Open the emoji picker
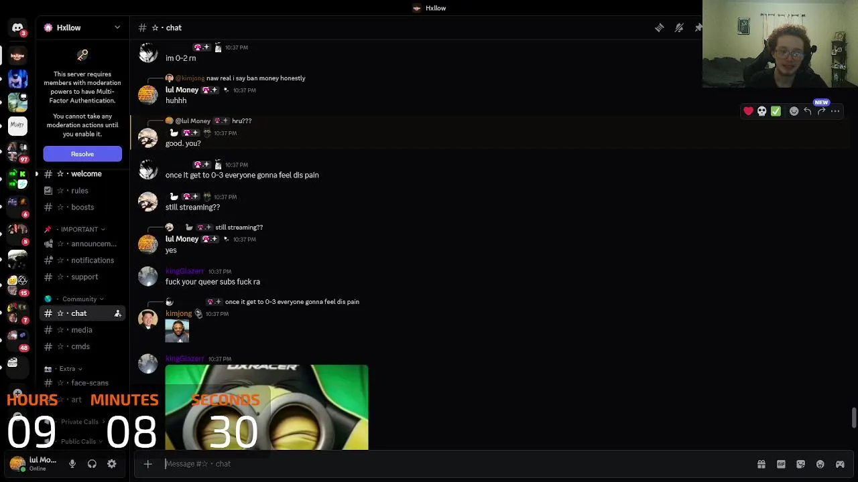The height and width of the screenshot is (482, 858). tap(820, 464)
